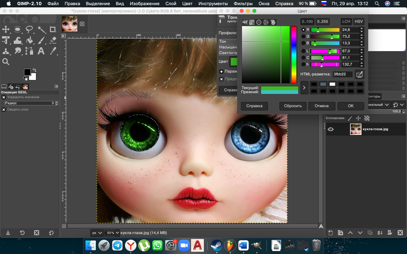
Task: Select the G channel radio button
Action: tap(303, 36)
